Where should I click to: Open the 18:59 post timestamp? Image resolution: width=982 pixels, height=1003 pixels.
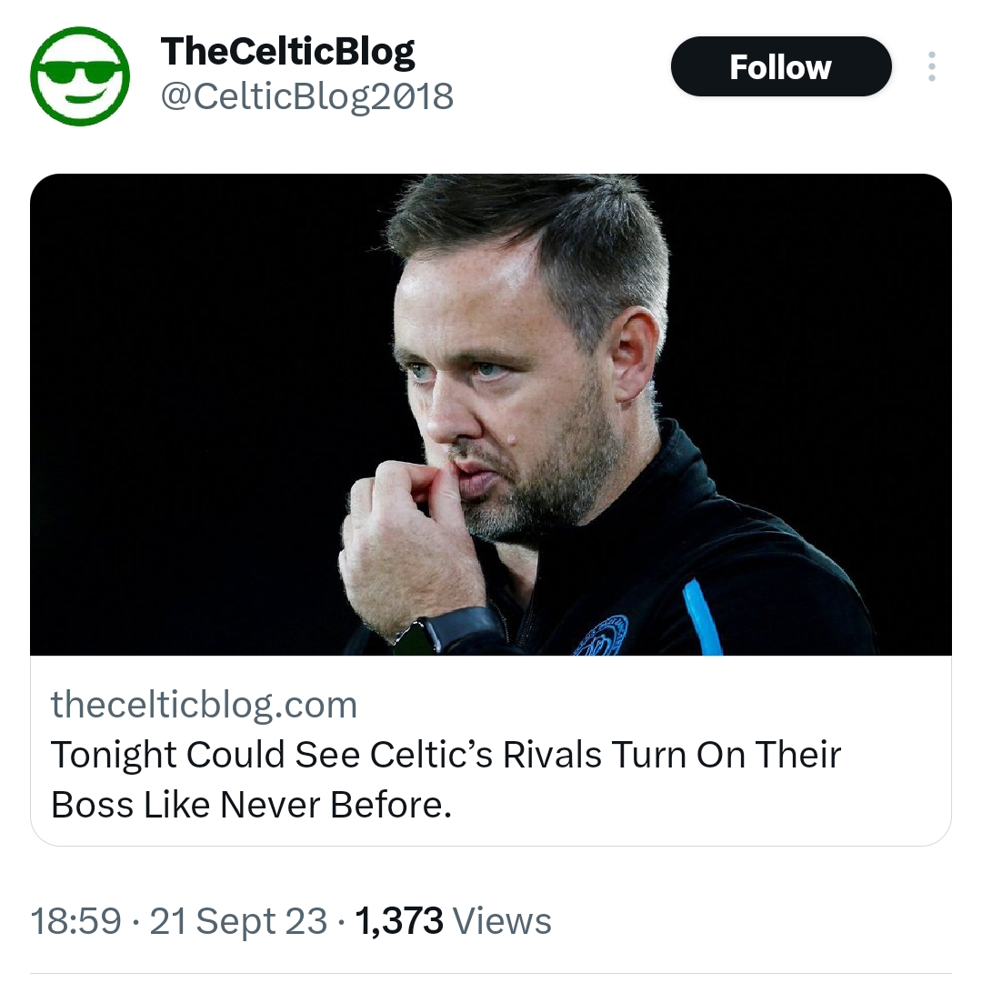coord(75,920)
